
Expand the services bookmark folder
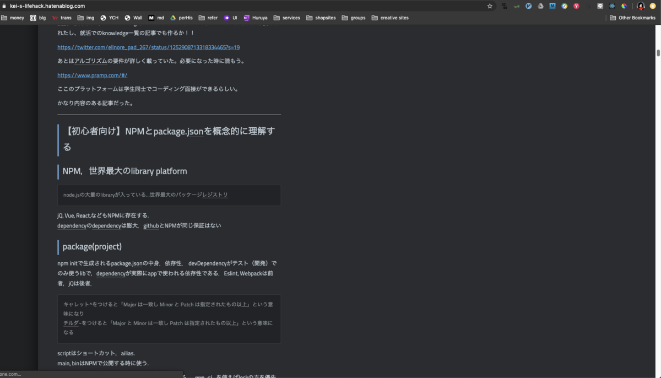[x=287, y=18]
